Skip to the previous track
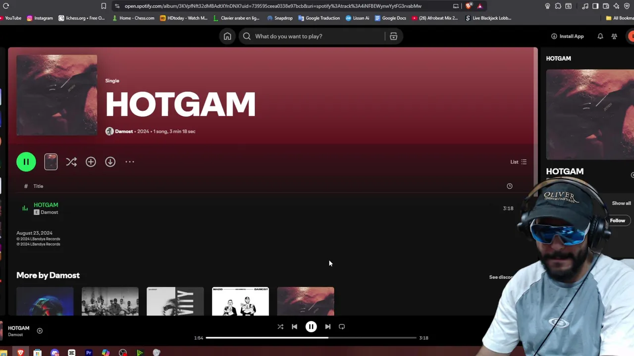634x356 pixels. point(294,326)
